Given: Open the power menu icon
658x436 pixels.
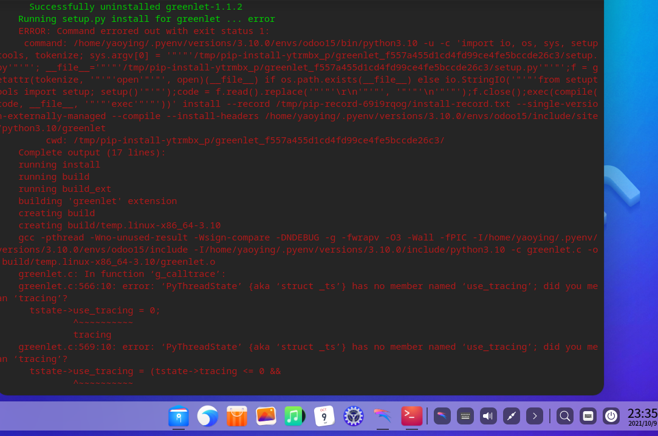Looking at the screenshot, I should 611,415.
